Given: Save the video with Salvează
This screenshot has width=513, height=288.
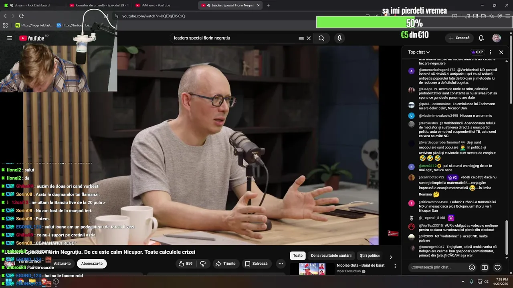Looking at the screenshot, I should (256, 264).
